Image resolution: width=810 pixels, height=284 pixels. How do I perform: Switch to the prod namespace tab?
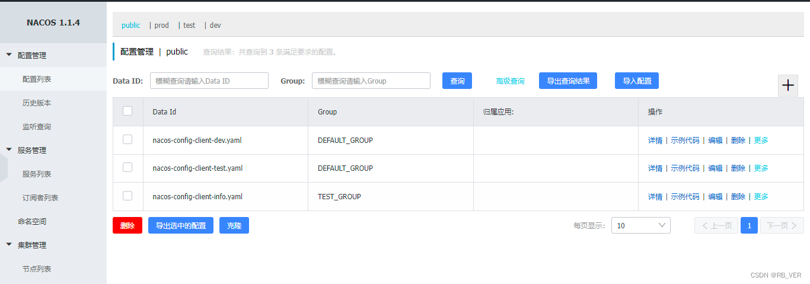point(162,25)
